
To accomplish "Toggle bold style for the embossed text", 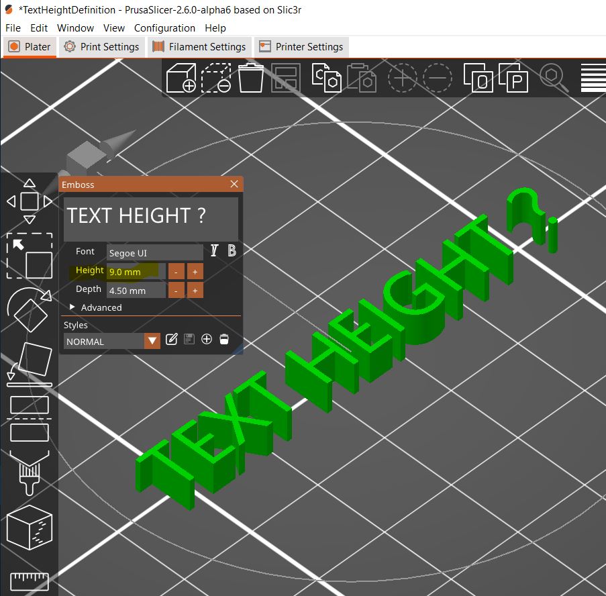I will click(231, 250).
